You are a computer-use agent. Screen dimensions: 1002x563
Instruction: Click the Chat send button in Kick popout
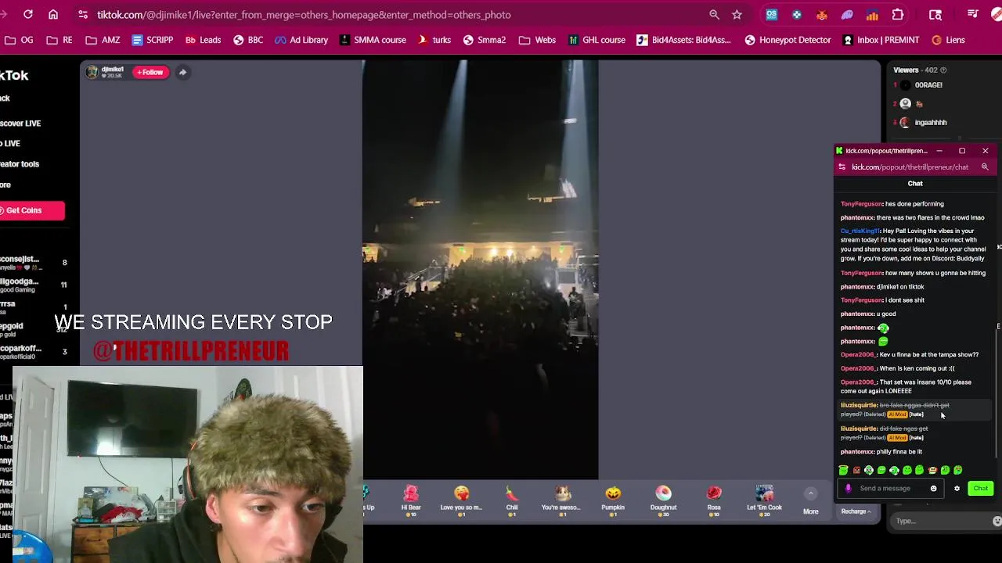(980, 488)
